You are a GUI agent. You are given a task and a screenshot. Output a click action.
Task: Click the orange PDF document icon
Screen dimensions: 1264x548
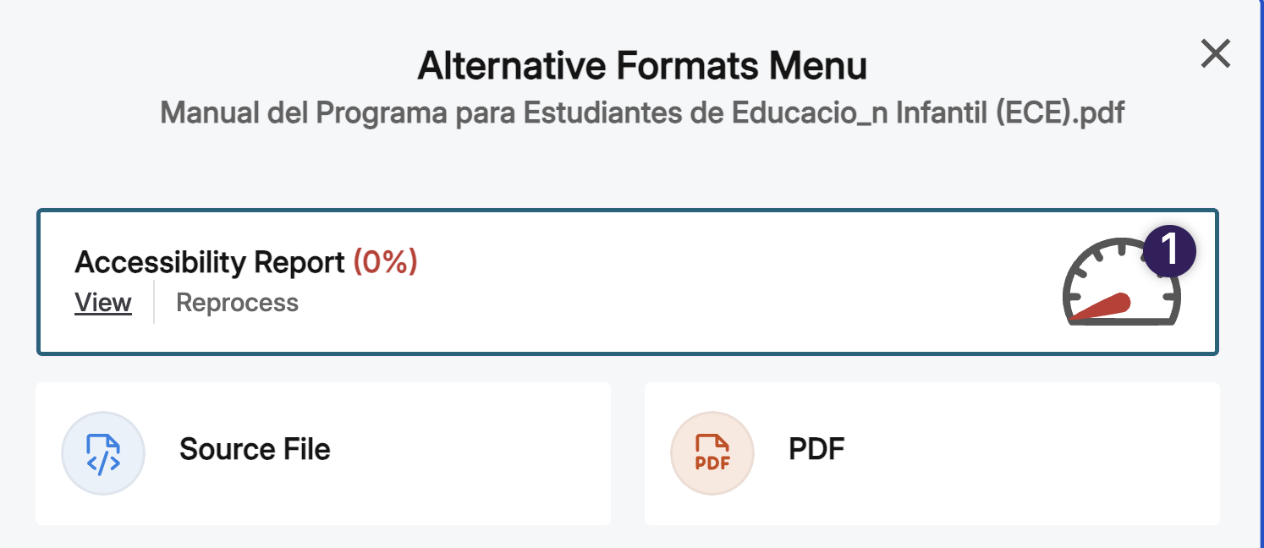(712, 453)
